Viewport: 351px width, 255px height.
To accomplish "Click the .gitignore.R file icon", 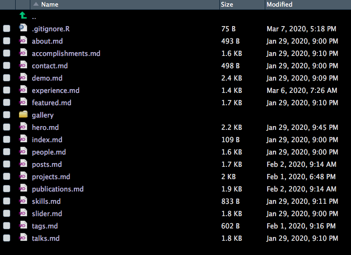I will (23, 28).
